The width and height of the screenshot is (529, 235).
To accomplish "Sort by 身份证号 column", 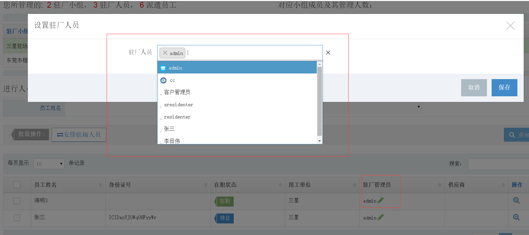I will coord(158,185).
